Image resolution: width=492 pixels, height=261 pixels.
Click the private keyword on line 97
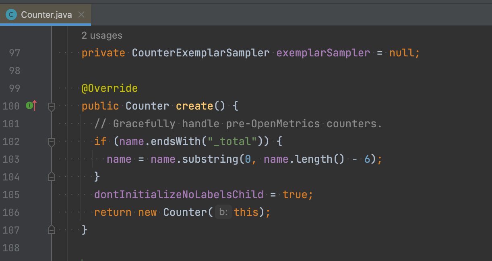pyautogui.click(x=103, y=53)
